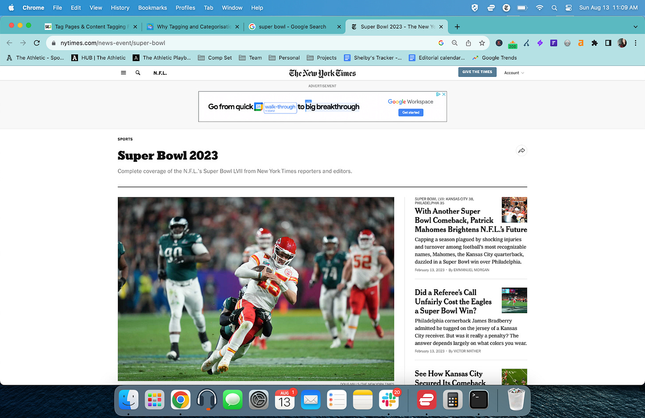Click the share icon in the address bar
645x418 pixels.
pyautogui.click(x=468, y=43)
